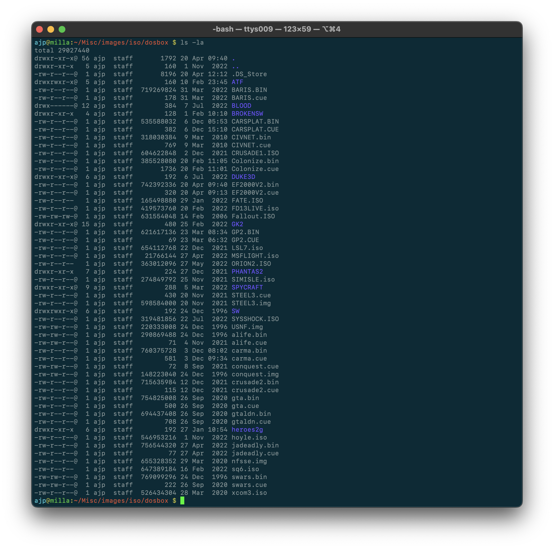Click the ls -la command text
The image size is (554, 549).
[192, 42]
